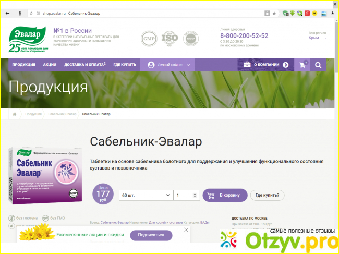Screen dimensions: 339x254
Task: Open the shopping cart icon in navbar
Action: [x=302, y=65]
